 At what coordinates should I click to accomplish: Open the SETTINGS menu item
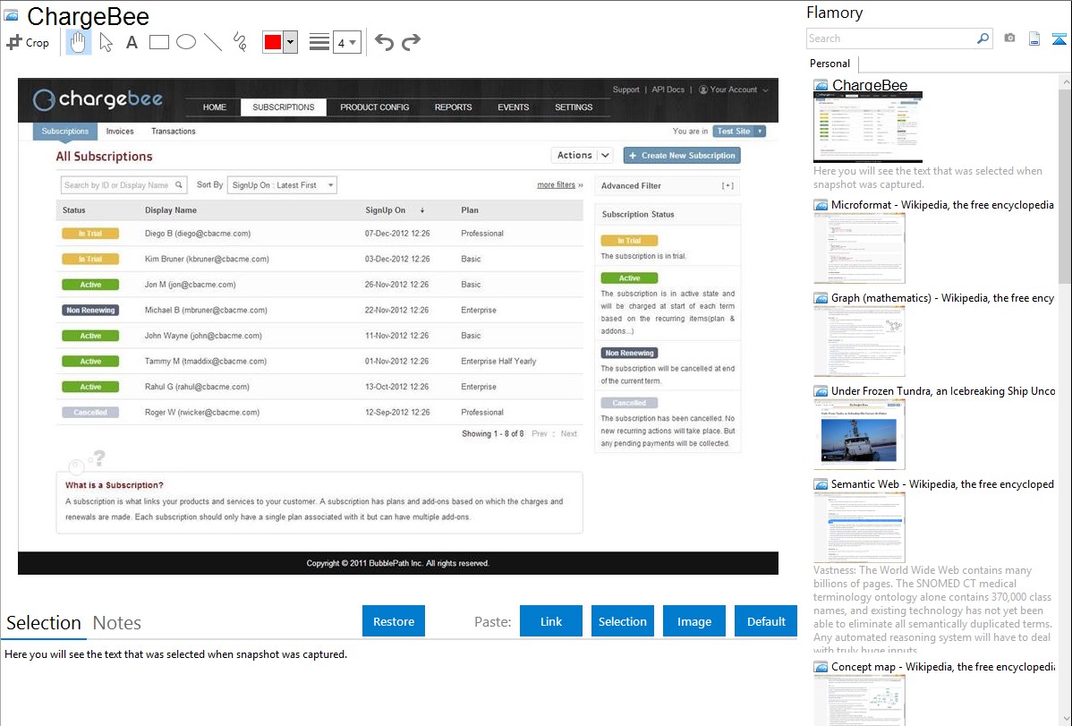coord(574,107)
